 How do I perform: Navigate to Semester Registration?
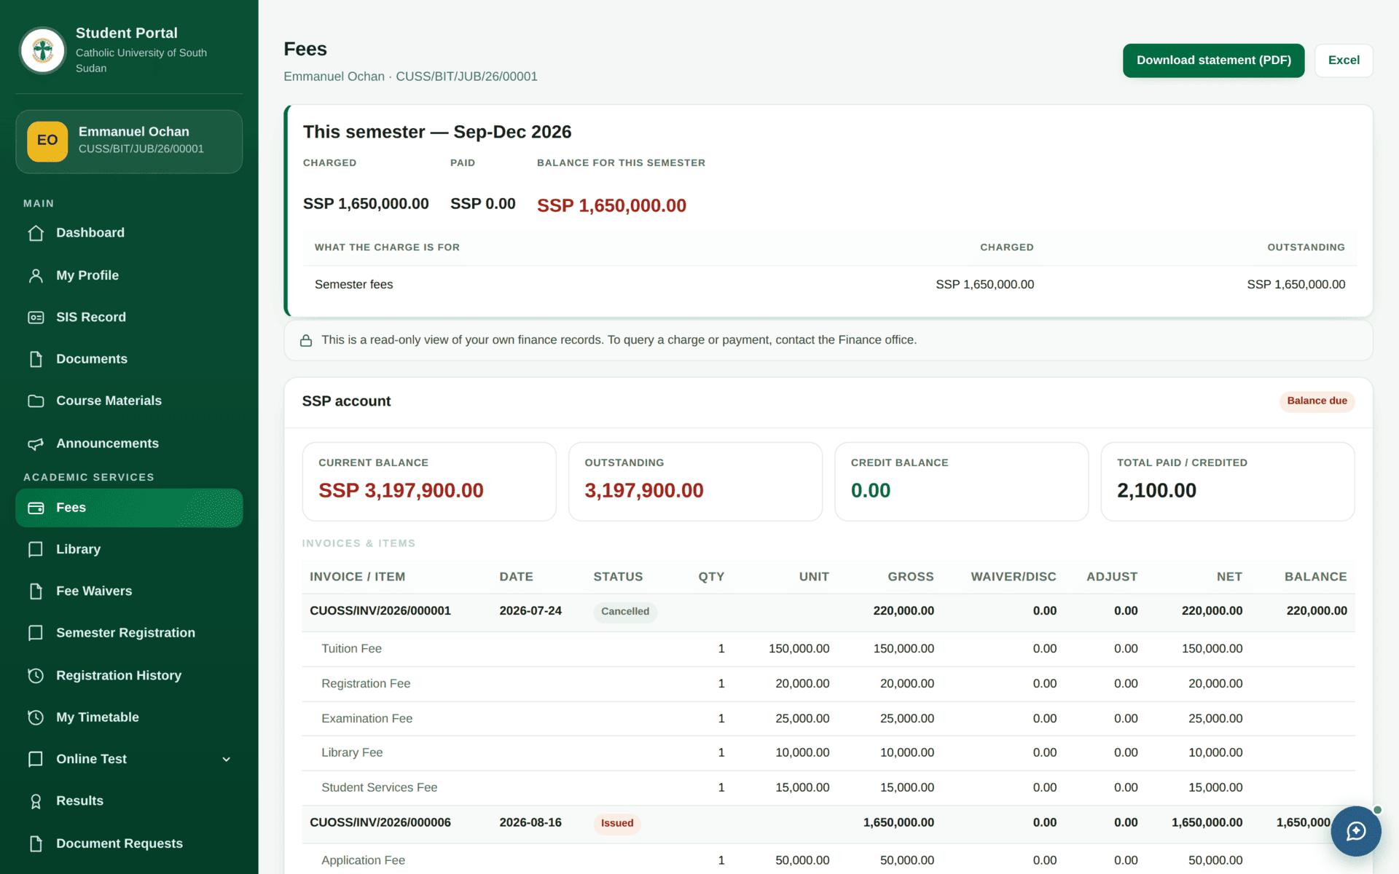coord(129,633)
